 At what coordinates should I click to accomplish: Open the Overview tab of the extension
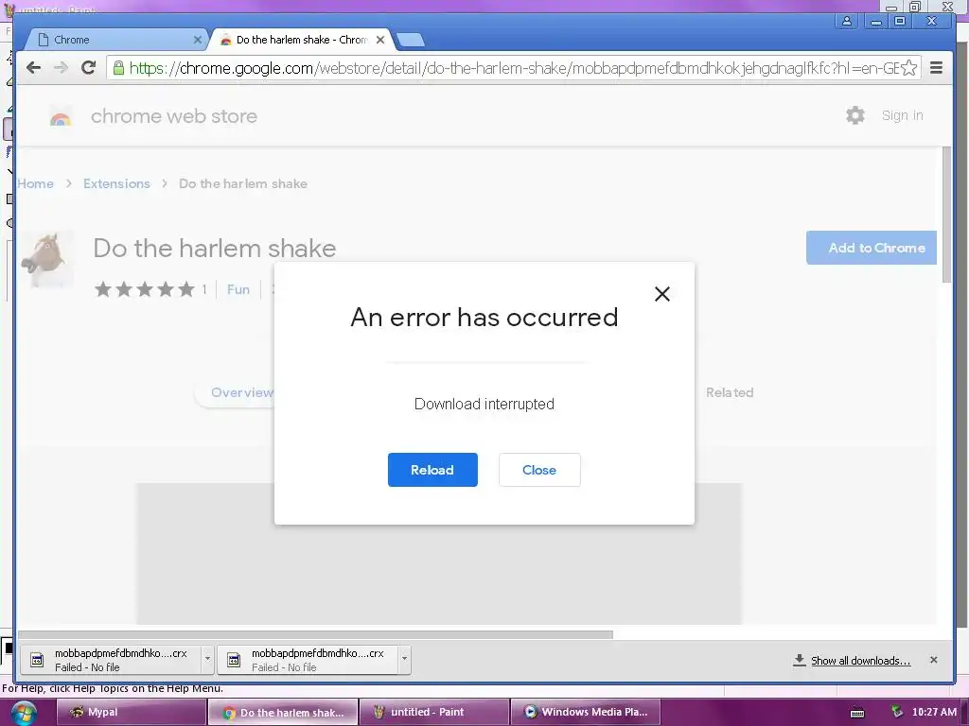click(x=241, y=392)
